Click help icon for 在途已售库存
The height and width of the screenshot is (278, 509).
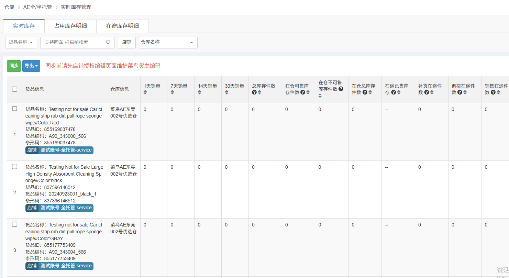(x=394, y=92)
